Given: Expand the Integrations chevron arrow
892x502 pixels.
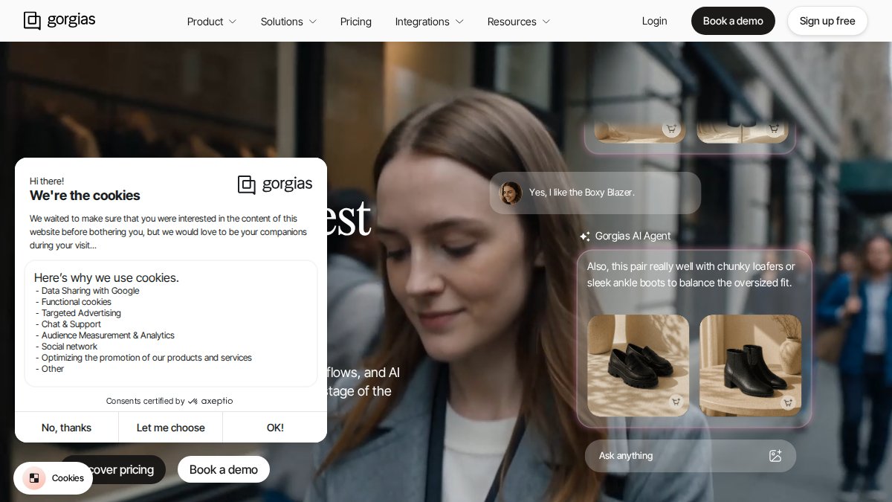Looking at the screenshot, I should click(459, 22).
